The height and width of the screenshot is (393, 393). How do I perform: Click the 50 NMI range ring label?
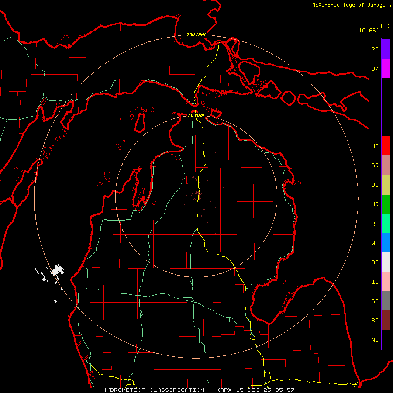(x=196, y=115)
